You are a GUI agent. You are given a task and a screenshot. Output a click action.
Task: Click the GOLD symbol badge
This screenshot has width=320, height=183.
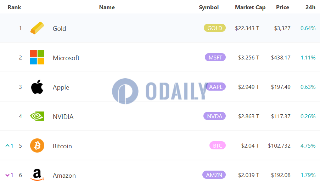(x=215, y=28)
